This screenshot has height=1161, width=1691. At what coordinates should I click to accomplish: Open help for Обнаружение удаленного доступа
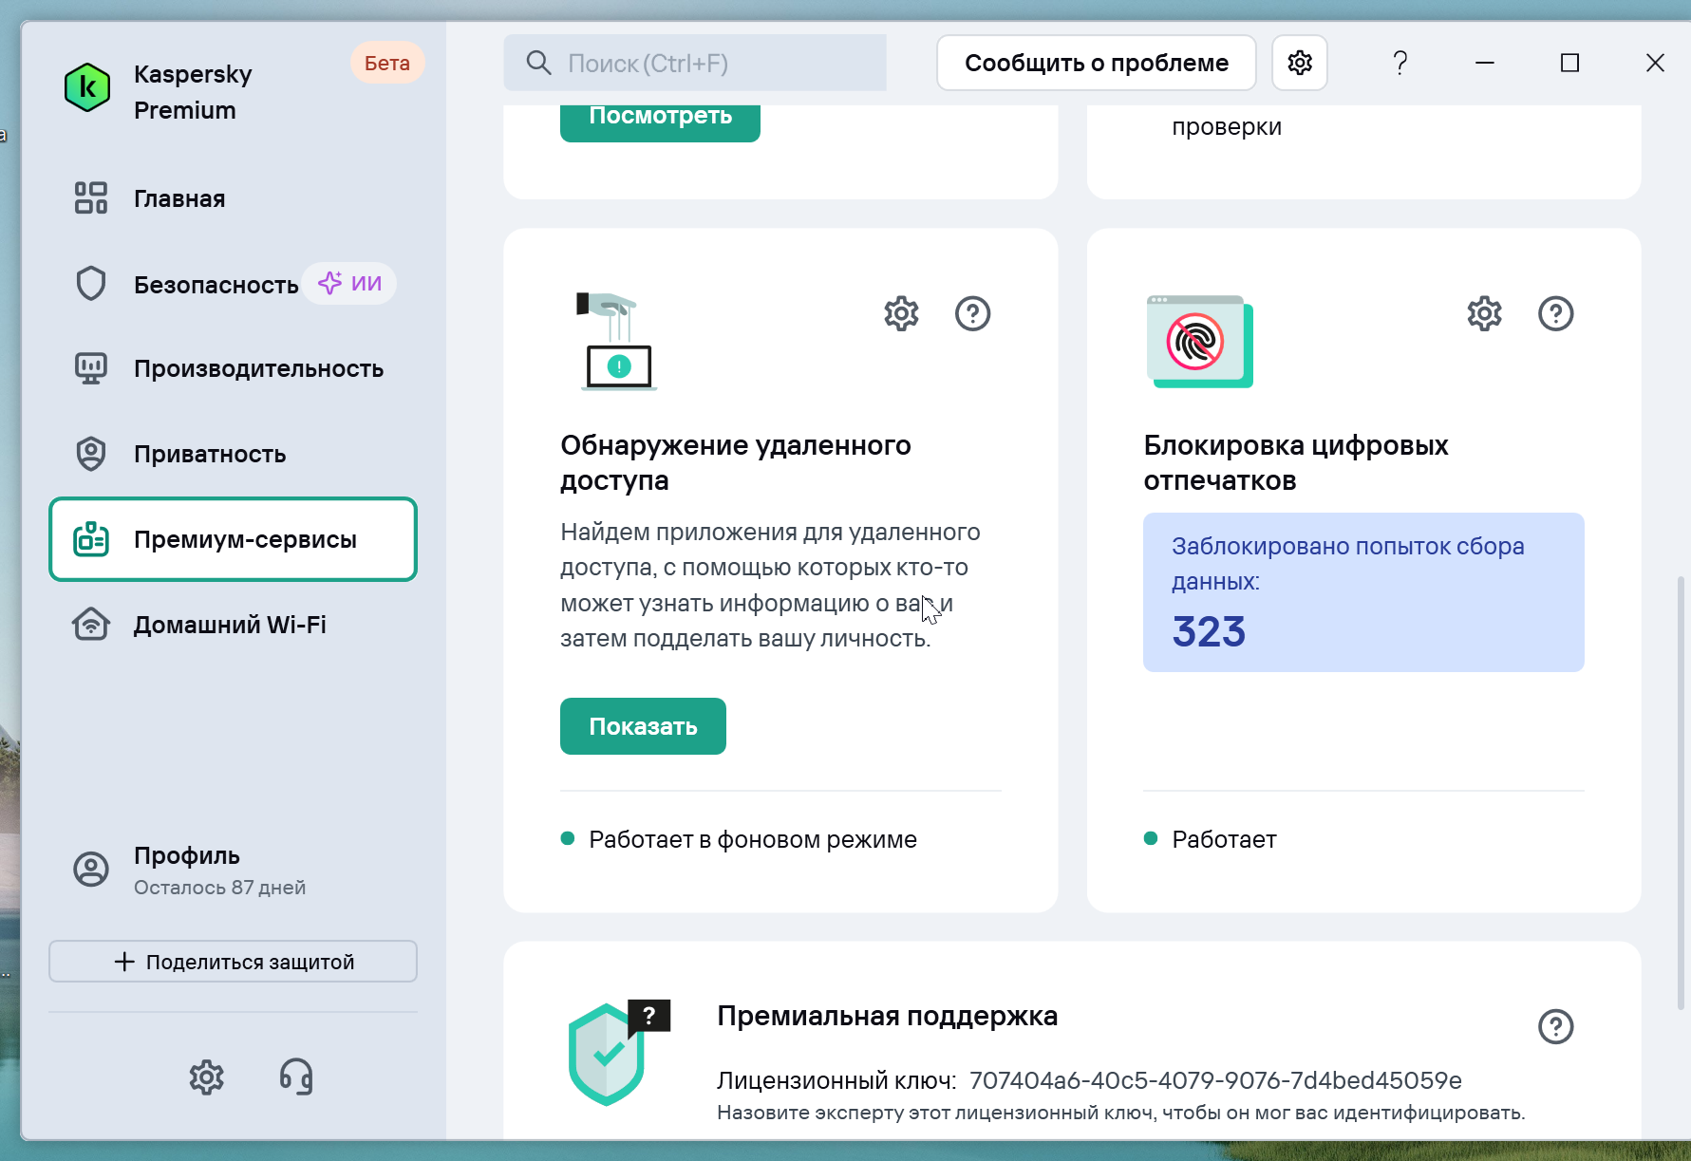pos(972,313)
